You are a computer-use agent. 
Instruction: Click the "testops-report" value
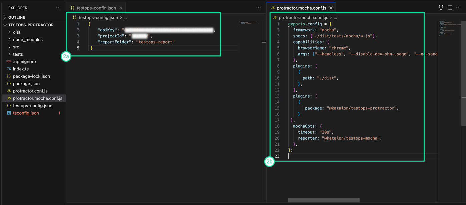(155, 42)
